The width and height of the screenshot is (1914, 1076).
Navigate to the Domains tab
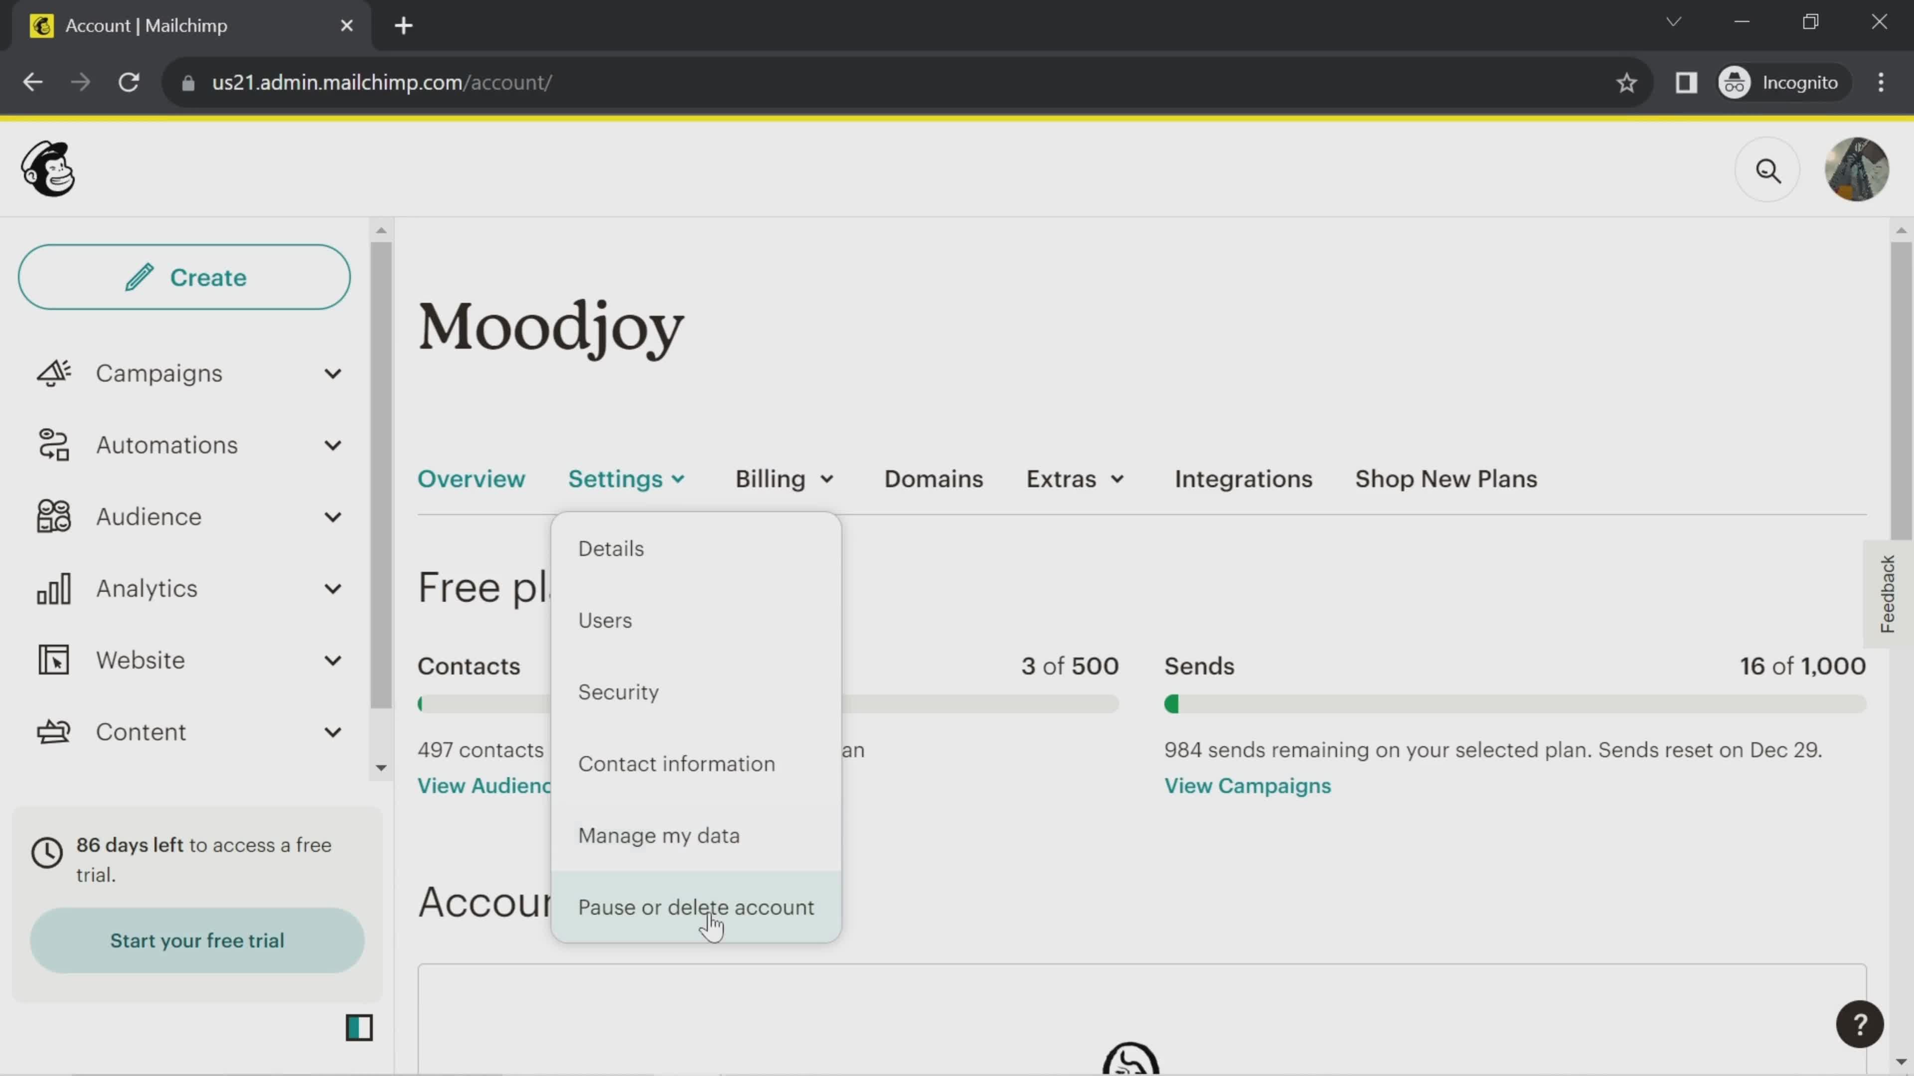click(934, 478)
